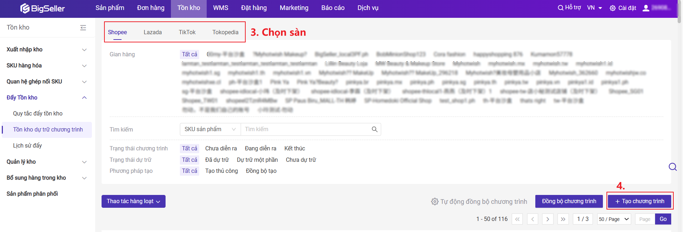Open Sản phẩm phân phối in sidebar

pos(32,194)
